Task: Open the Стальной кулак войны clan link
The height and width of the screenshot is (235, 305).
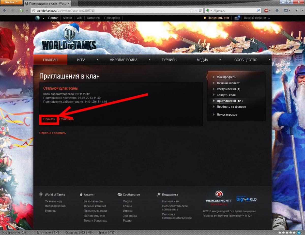Action: (x=61, y=88)
